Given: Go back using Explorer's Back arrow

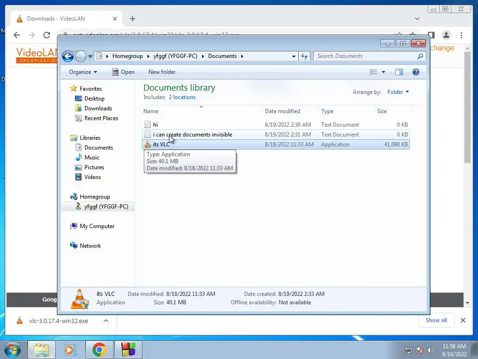Looking at the screenshot, I should [68, 56].
